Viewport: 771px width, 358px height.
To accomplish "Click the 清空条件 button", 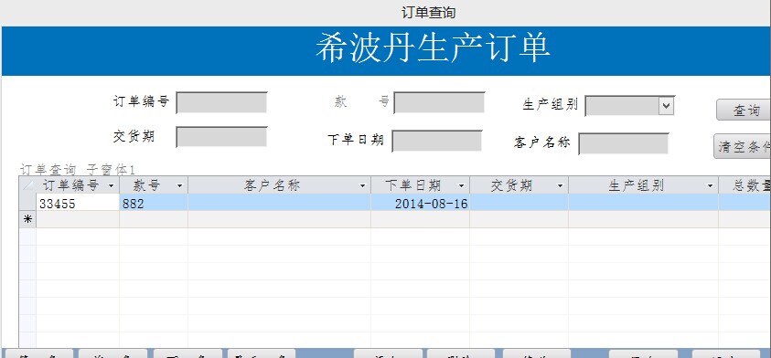I will pos(743,147).
